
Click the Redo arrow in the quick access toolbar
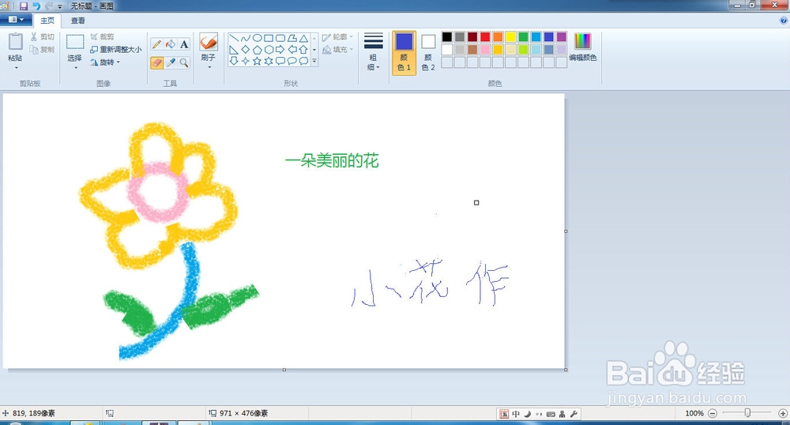click(49, 6)
